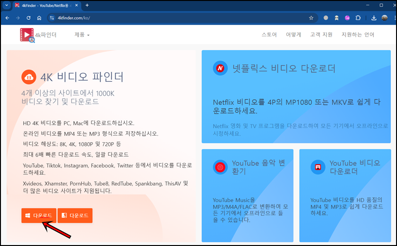This screenshot has height=246, width=397.
Task: Open the browser downloads icon
Action: (374, 18)
